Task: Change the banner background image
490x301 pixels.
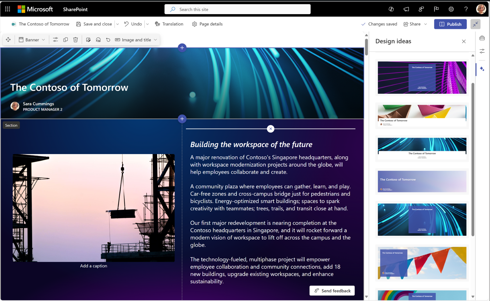Action: tap(88, 40)
